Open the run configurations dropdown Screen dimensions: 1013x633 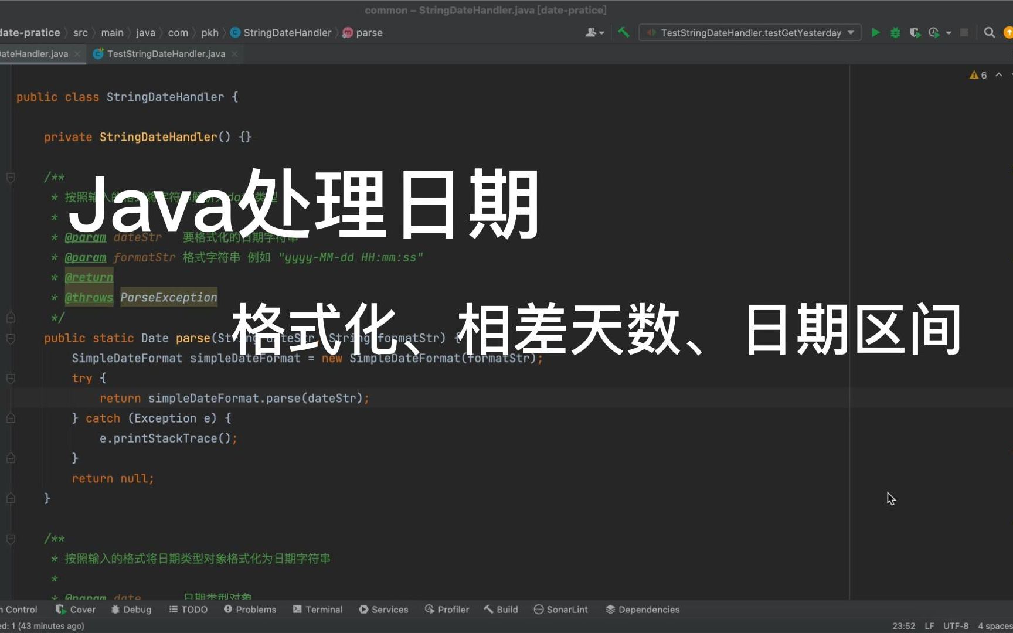click(851, 33)
